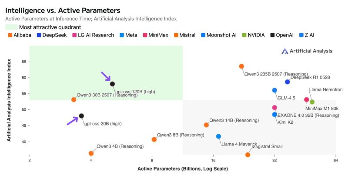This screenshot has width=348, height=178.
Task: Click the MiniMax M1 80k pink dot
Action: [x=307, y=99]
